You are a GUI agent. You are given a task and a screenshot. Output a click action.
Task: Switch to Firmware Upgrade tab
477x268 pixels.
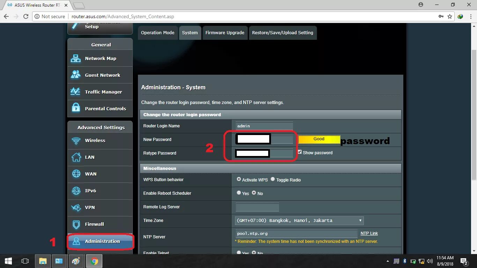[x=225, y=33]
